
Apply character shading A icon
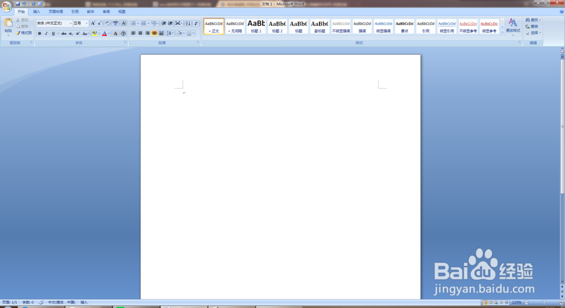pos(115,33)
